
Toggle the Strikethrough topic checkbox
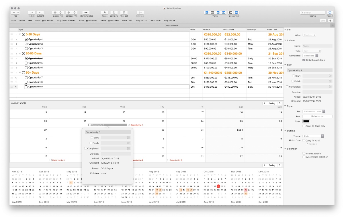point(304,60)
